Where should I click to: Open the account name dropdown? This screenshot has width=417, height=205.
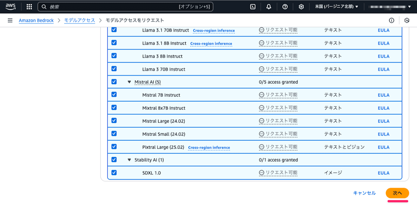click(390, 7)
